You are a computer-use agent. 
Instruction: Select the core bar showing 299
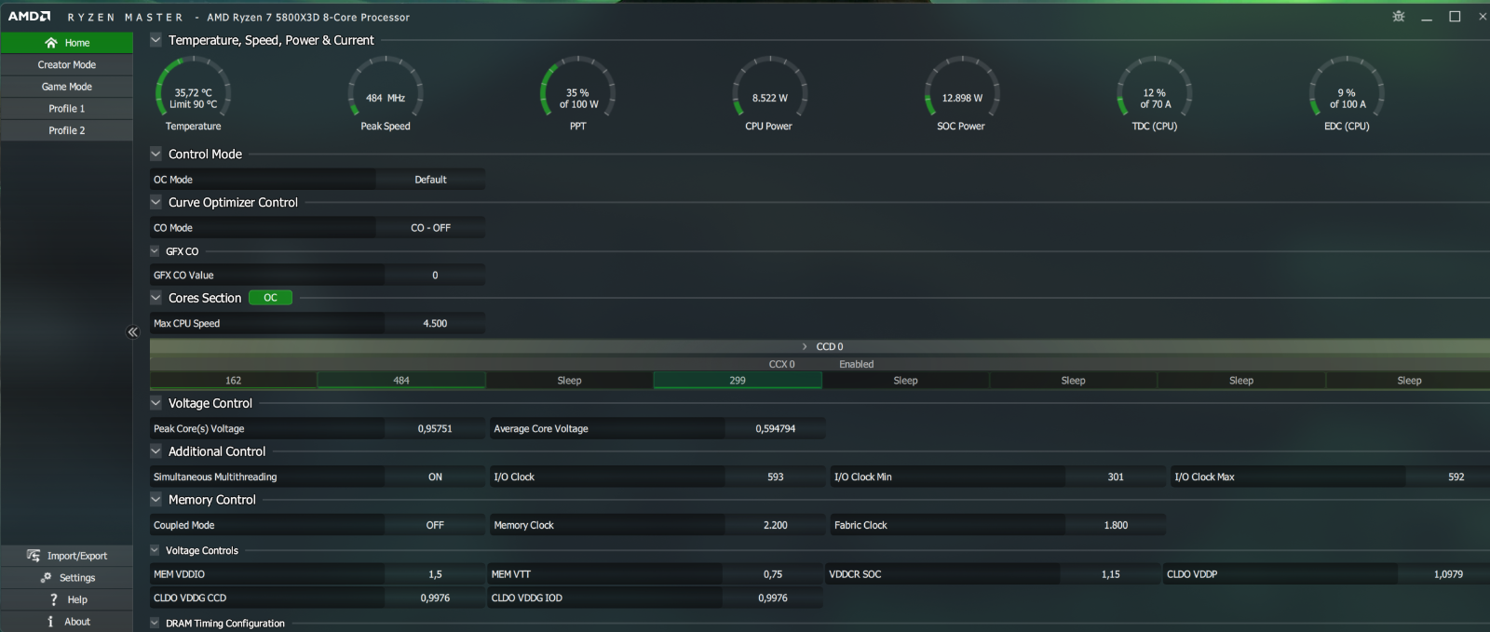point(738,381)
